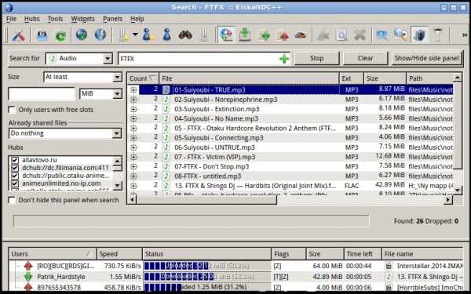Click the empty size value field
The width and height of the screenshot is (471, 294).
coord(42,94)
